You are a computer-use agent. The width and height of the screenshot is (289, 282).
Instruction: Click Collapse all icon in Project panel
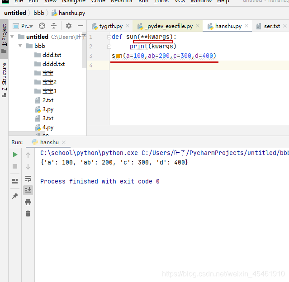54,26
